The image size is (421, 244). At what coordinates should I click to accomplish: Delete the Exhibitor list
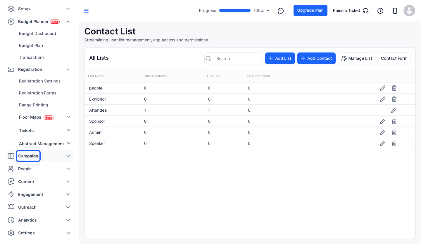coord(394,99)
